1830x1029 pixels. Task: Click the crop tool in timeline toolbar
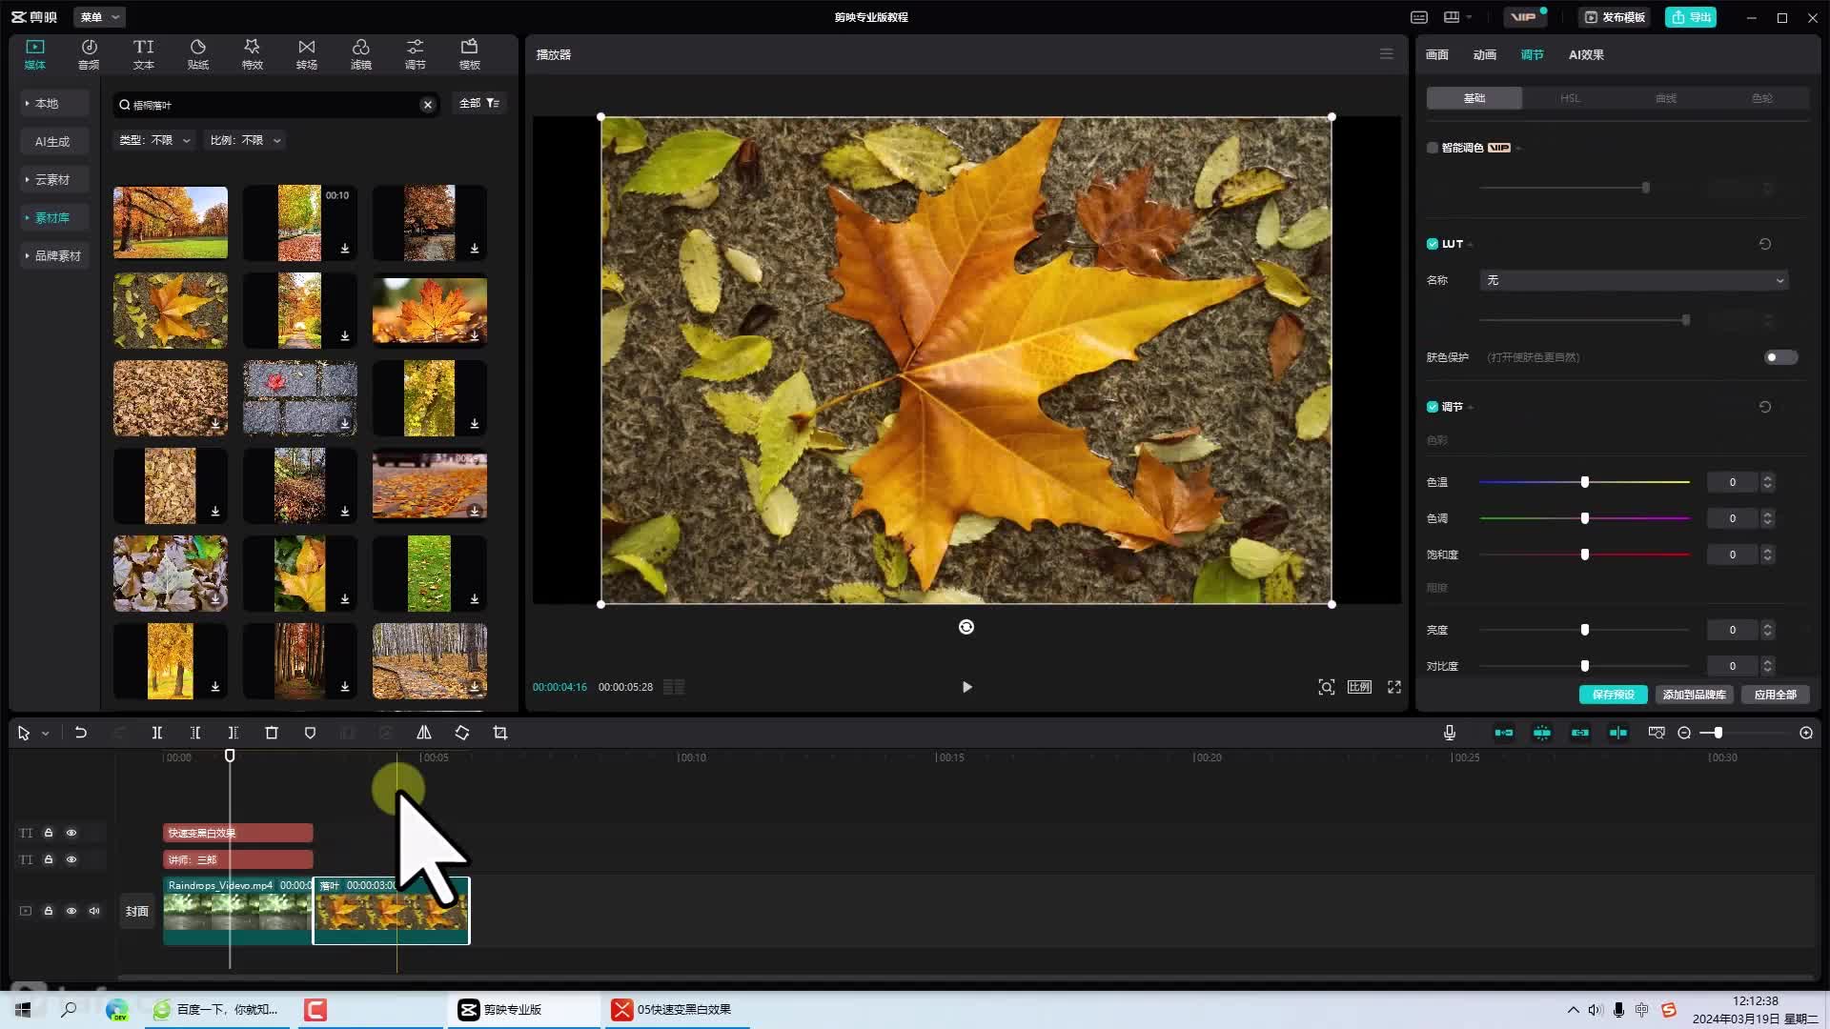click(x=500, y=733)
